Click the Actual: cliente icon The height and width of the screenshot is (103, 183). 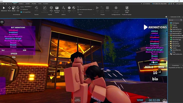click(102, 8)
